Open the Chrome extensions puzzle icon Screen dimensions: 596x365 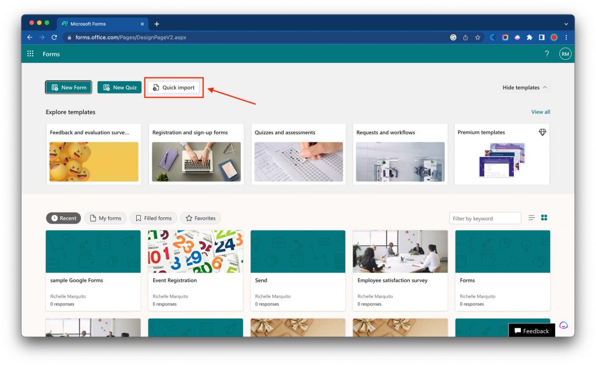click(x=529, y=37)
